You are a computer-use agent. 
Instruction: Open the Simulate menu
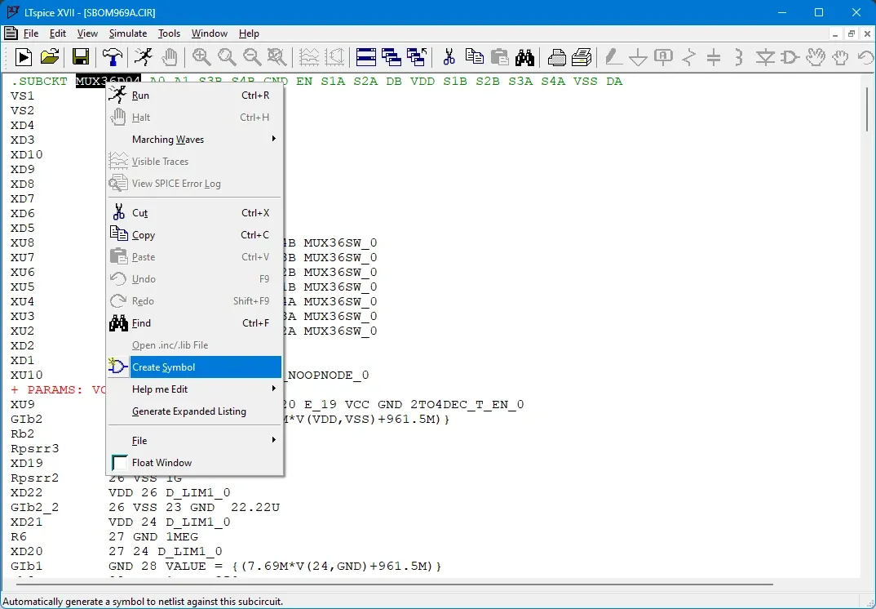click(128, 33)
